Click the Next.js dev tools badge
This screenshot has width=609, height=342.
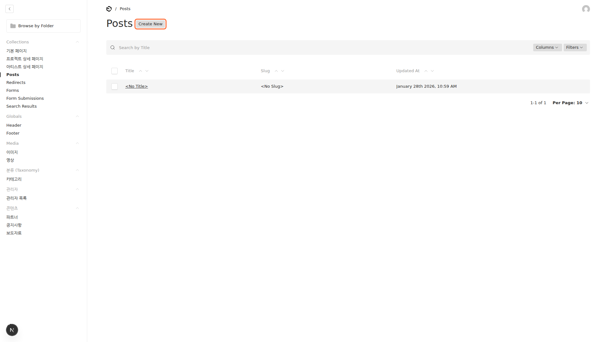click(12, 330)
